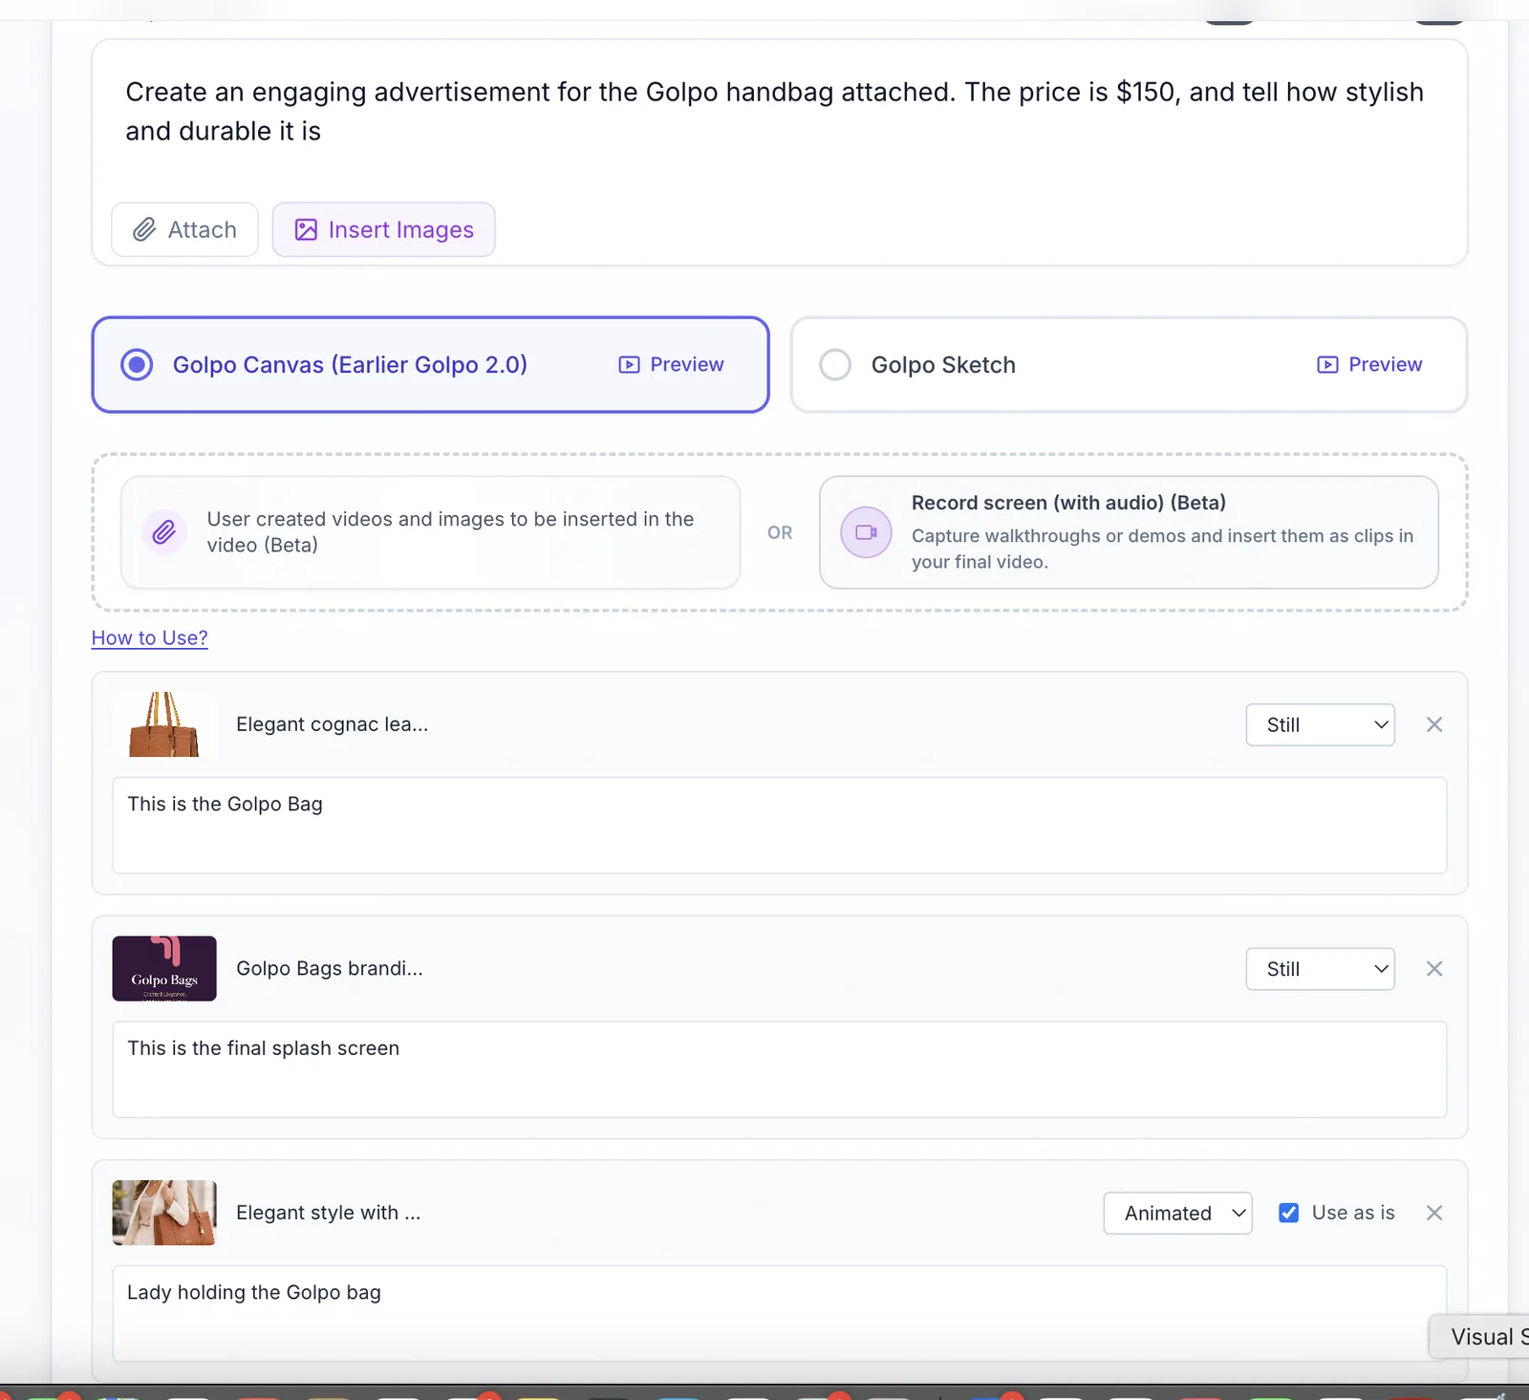Click the 'Elegant style with ...' label
The height and width of the screenshot is (1400, 1529).
tap(328, 1213)
